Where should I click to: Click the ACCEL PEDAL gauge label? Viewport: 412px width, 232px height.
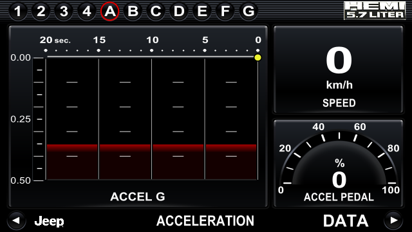339,197
